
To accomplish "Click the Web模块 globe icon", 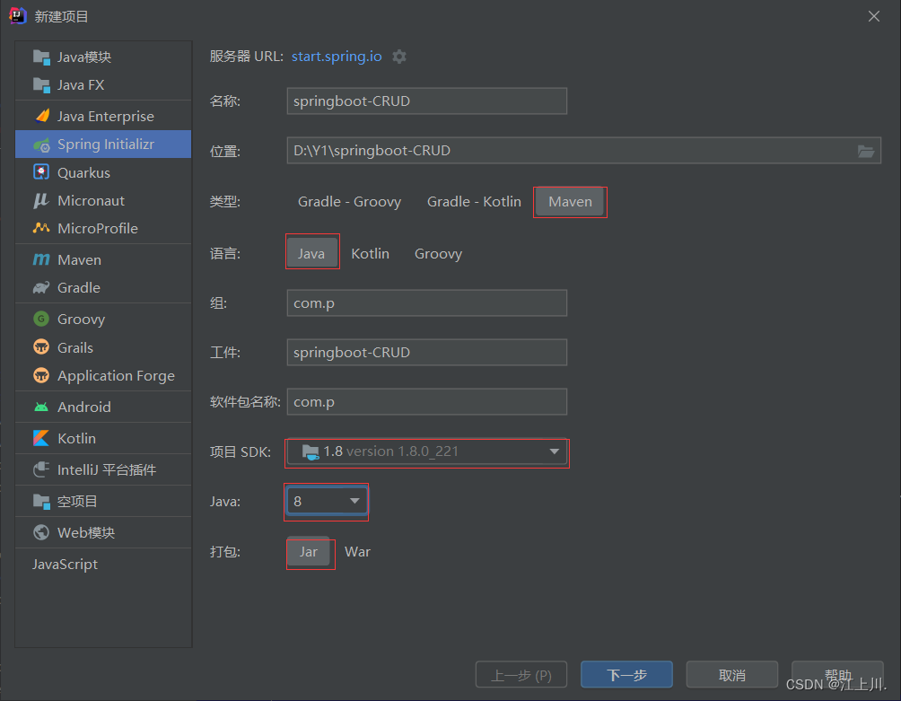I will [x=41, y=532].
